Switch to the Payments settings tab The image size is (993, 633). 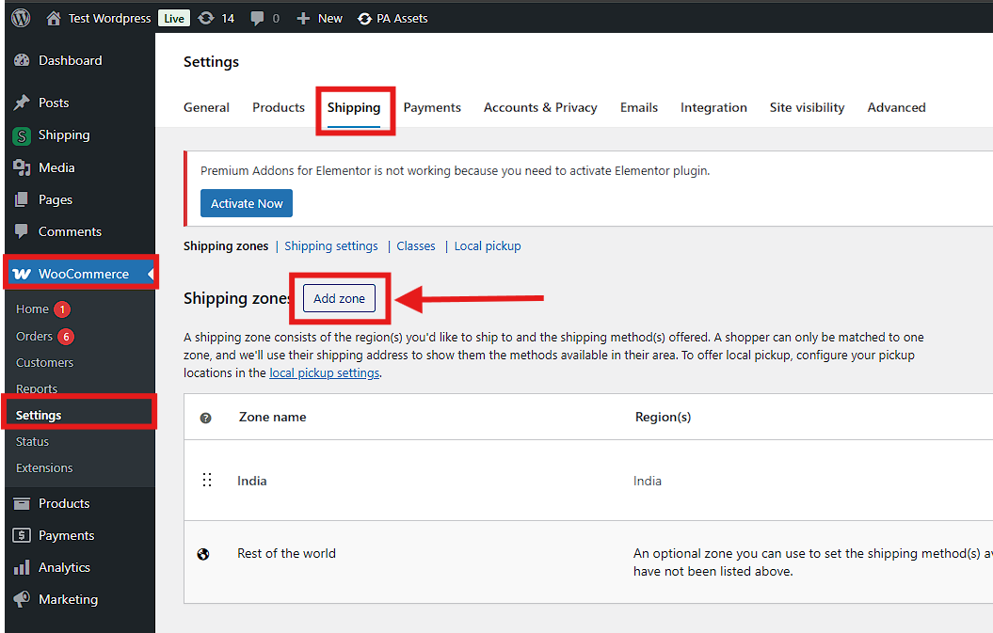coord(432,107)
